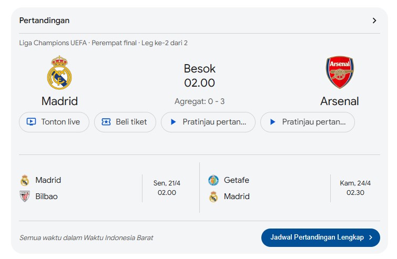Select the Arsenal team name

coord(340,101)
